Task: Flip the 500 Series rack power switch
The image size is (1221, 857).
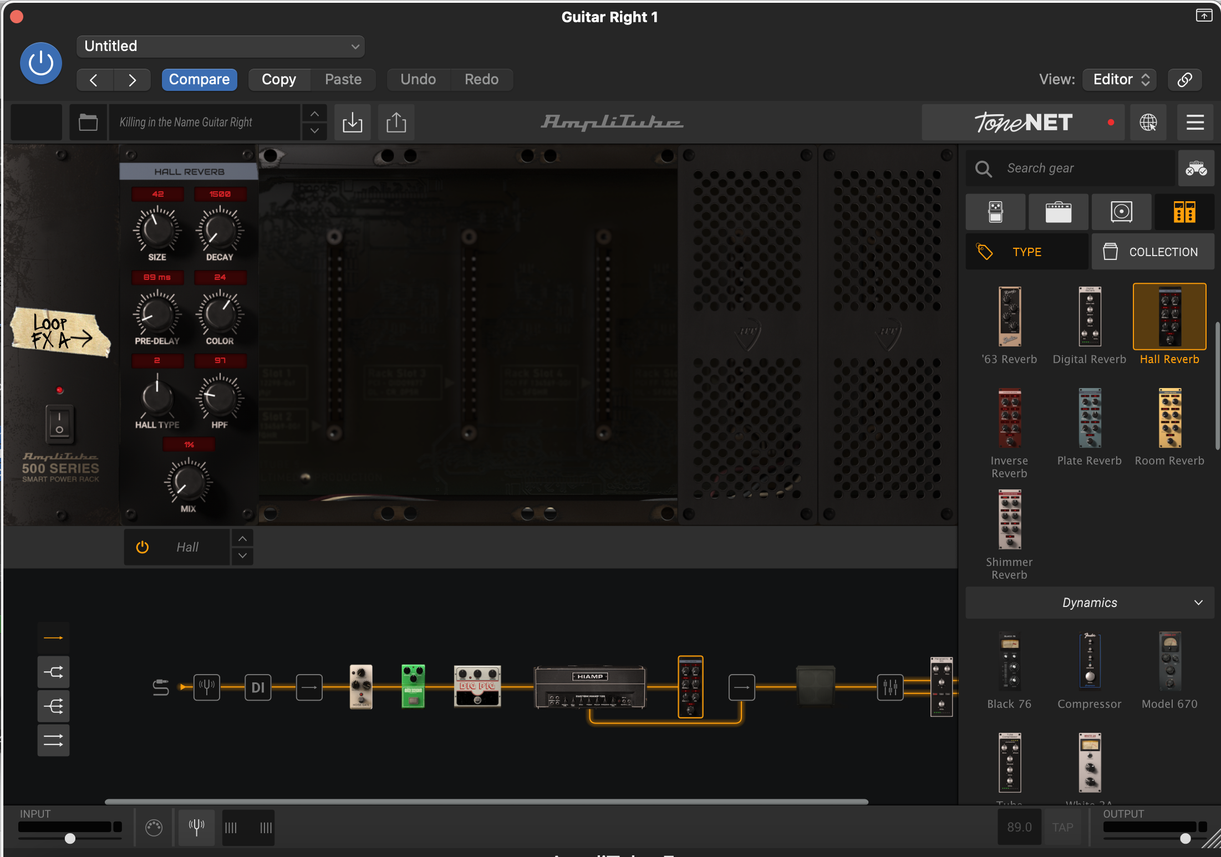Action: coord(59,424)
